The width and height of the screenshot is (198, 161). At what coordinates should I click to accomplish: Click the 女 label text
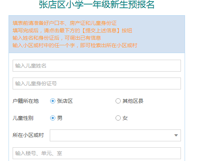click(x=125, y=118)
